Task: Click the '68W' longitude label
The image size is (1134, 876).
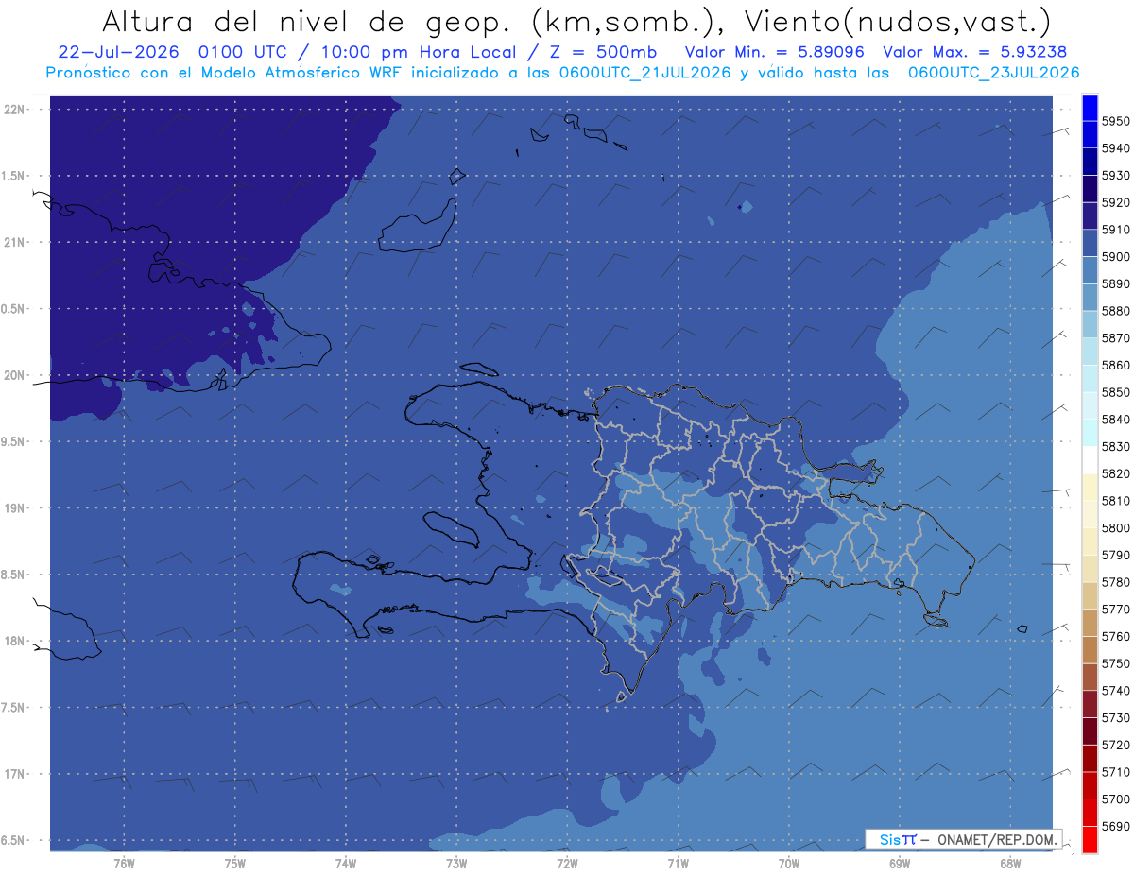Action: 1010,863
